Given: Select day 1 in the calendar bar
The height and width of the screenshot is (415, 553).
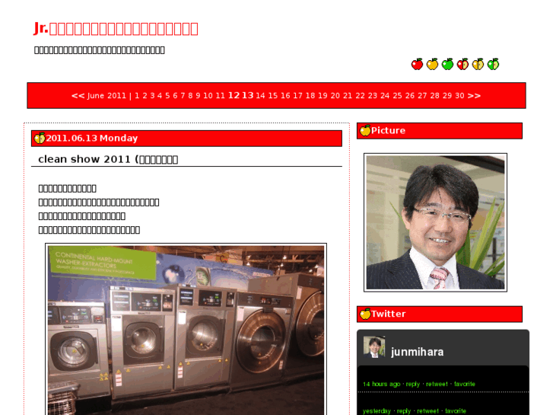Looking at the screenshot, I should pyautogui.click(x=137, y=96).
